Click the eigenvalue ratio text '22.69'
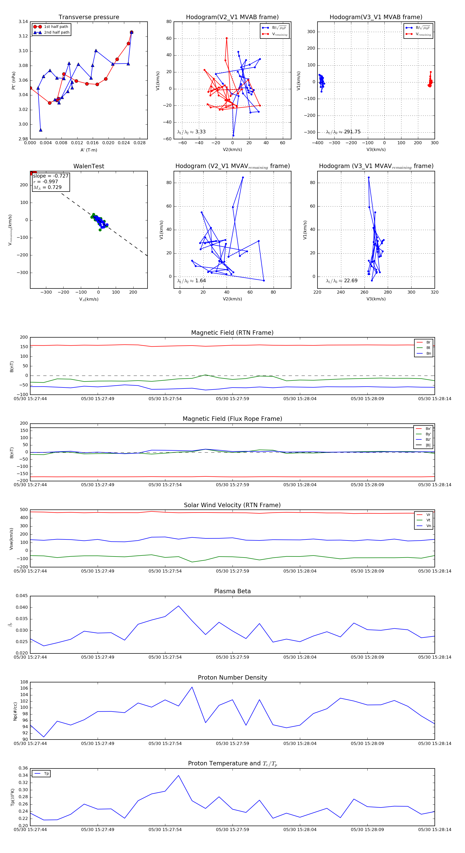 tap(351, 281)
